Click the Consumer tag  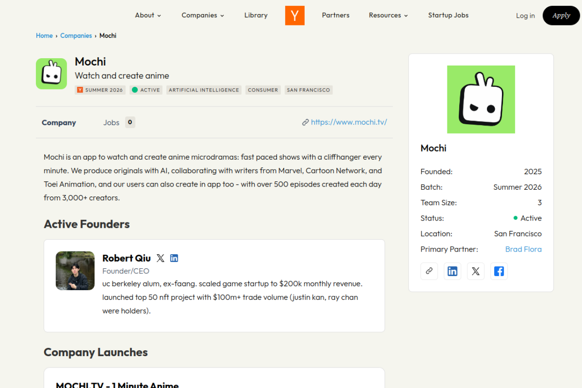pyautogui.click(x=263, y=90)
